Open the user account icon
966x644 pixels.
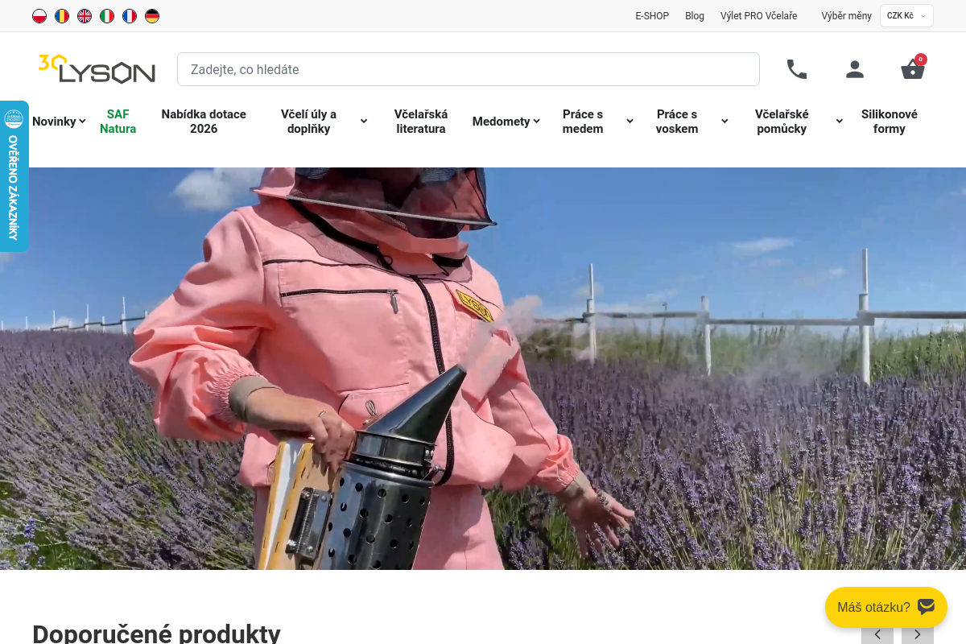(855, 69)
